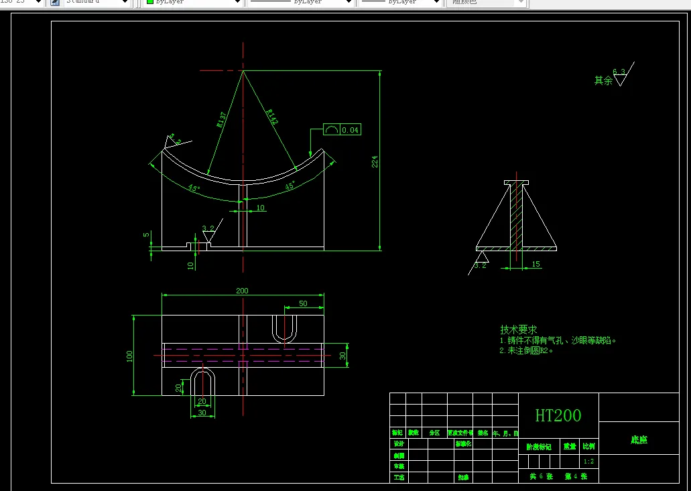Open the linetype ByLayer dropdown
The height and width of the screenshot is (491, 691).
(x=302, y=2)
